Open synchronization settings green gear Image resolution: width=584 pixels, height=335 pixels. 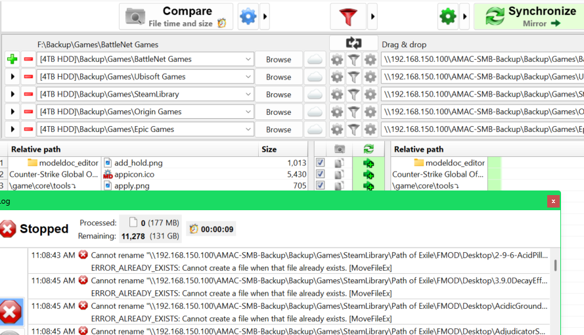(x=447, y=16)
